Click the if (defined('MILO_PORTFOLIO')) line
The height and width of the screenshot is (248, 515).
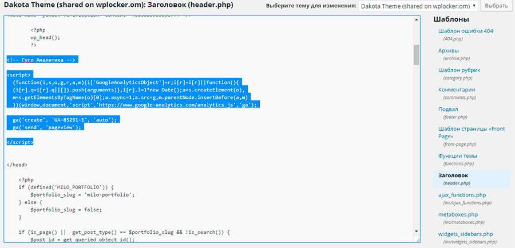66,187
